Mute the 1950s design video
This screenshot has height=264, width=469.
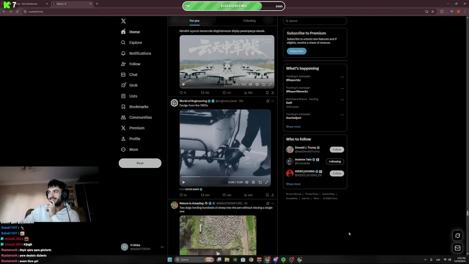click(247, 182)
